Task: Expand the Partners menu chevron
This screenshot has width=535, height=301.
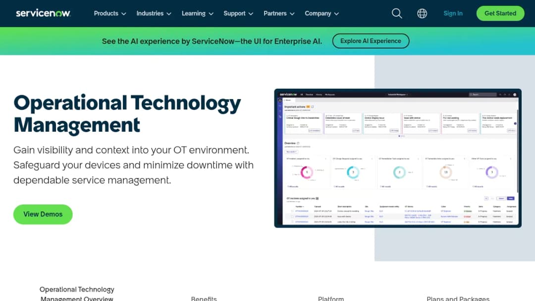Action: [x=292, y=14]
